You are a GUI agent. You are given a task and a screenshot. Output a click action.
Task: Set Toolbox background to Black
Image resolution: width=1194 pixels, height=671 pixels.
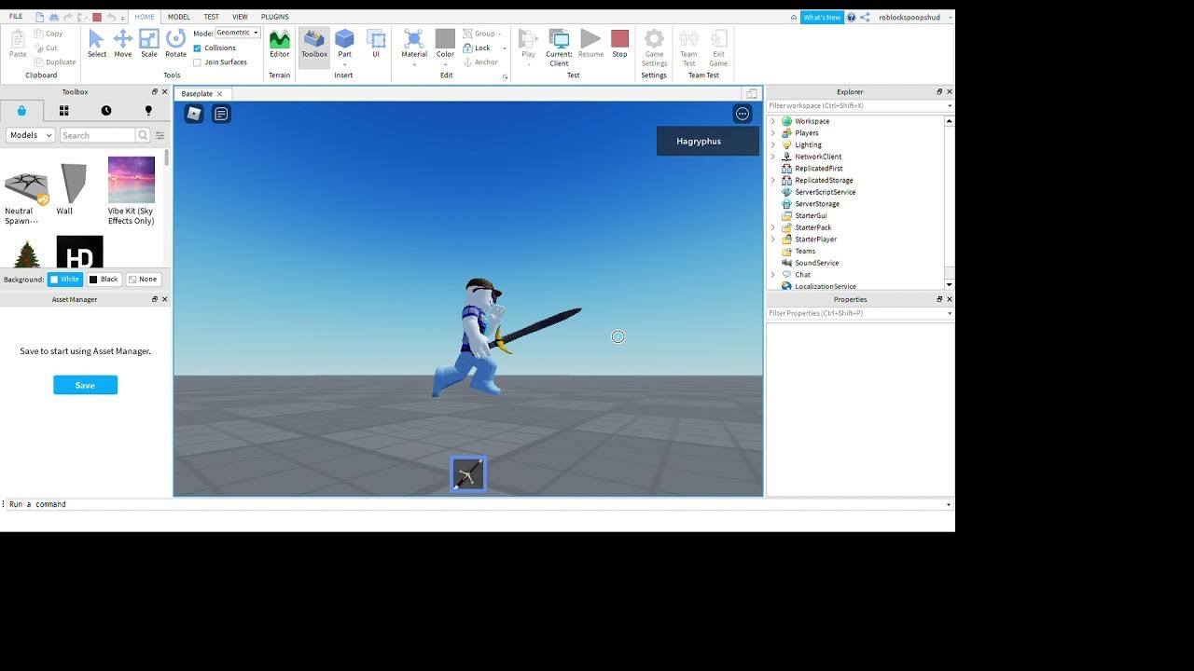(x=104, y=280)
